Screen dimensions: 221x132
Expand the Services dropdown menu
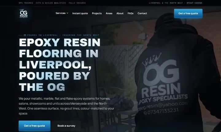[62, 13]
